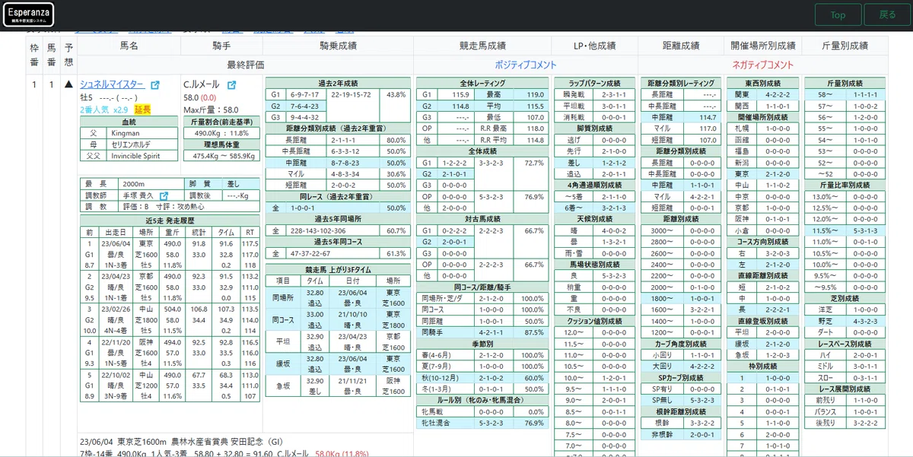Image resolution: width=913 pixels, height=457 pixels.
Task: Click the 距離分類別レーティング header
Action: [680, 83]
